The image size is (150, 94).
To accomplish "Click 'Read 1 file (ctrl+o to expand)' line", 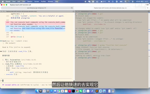I will [x=16, y=47].
